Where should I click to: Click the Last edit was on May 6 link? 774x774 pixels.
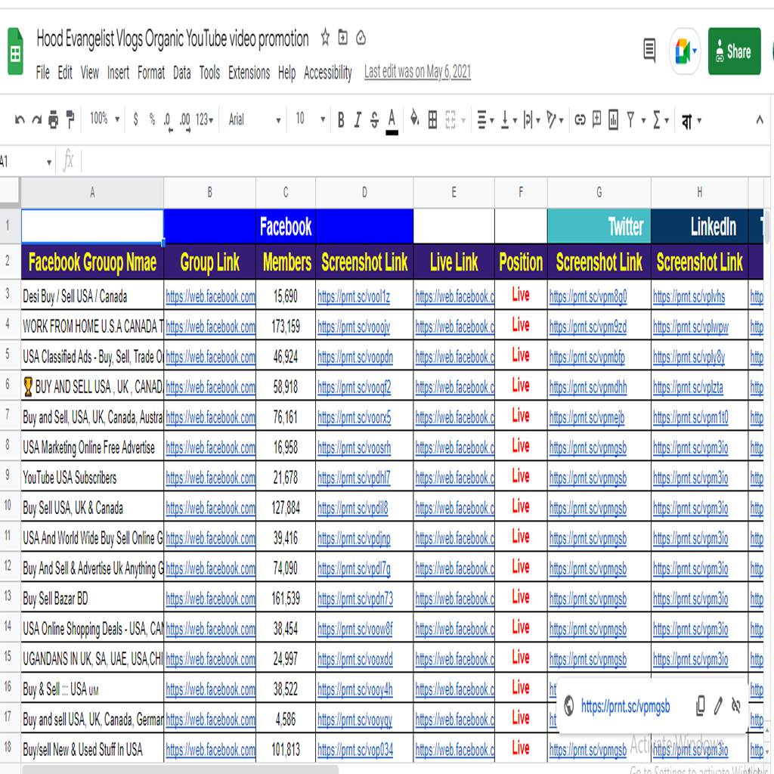pyautogui.click(x=417, y=72)
